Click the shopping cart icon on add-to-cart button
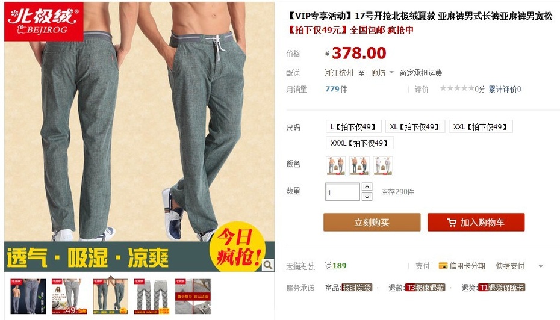The width and height of the screenshot is (560, 320). (x=452, y=223)
